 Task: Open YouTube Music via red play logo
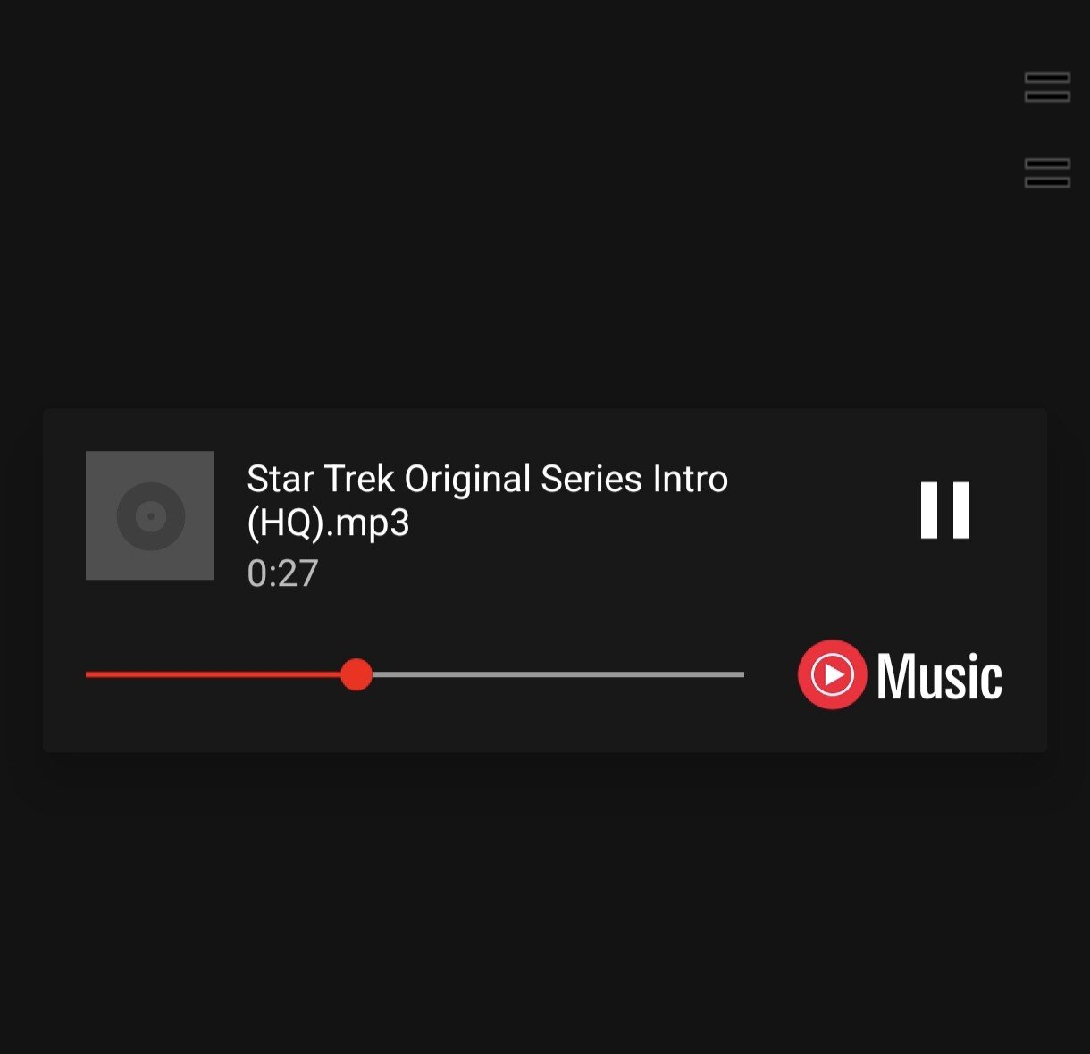click(x=832, y=674)
